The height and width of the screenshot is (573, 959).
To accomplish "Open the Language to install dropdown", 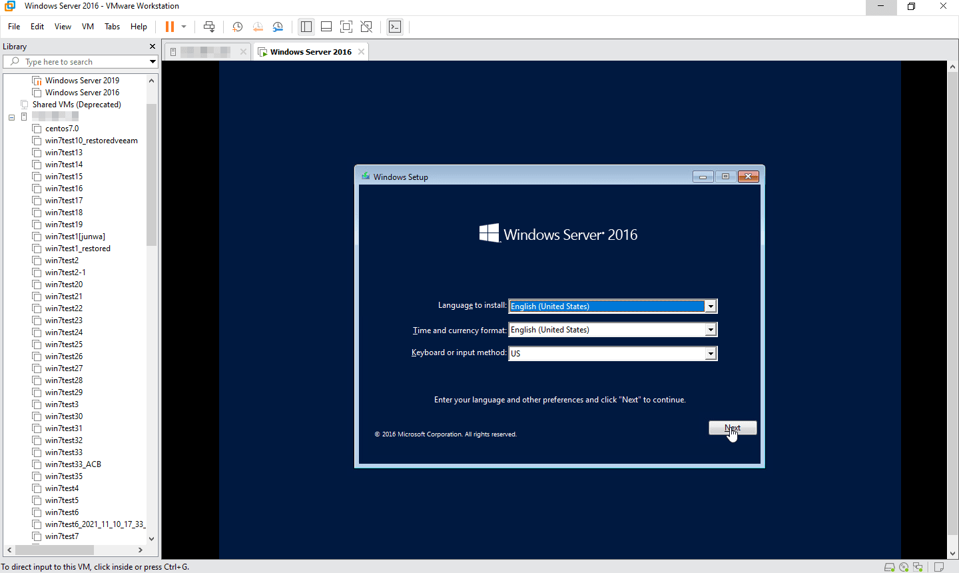I will click(x=711, y=306).
